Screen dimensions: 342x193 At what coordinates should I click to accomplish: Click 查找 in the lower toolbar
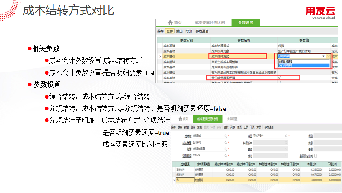click(225, 127)
